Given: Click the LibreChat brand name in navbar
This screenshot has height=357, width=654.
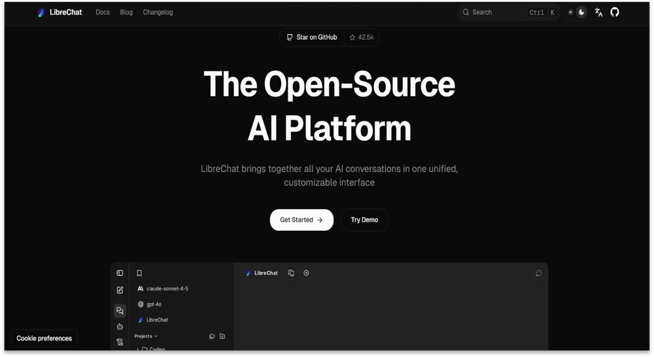Looking at the screenshot, I should point(66,12).
